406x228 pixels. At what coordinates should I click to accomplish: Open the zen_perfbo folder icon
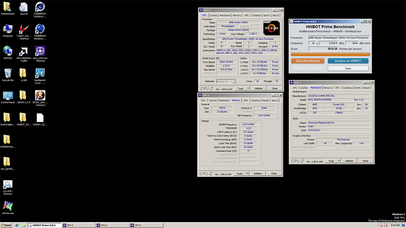pos(8,163)
